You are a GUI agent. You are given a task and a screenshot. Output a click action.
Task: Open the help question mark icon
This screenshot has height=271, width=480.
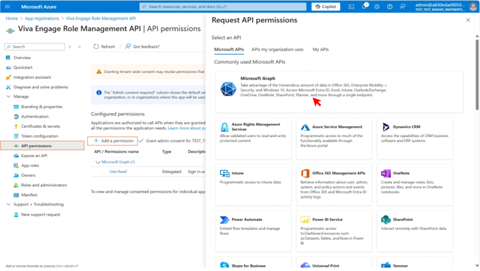click(x=389, y=6)
